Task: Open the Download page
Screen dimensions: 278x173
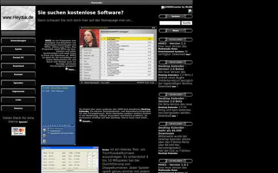Action: tap(18, 66)
